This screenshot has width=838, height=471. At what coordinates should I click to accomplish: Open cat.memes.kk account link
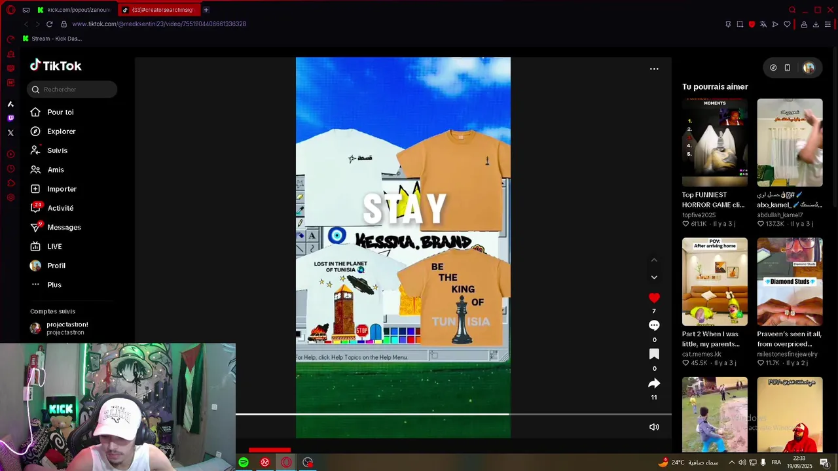[x=701, y=355]
